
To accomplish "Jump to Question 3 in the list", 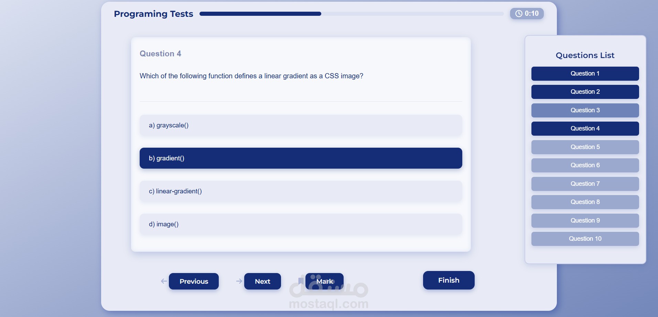I will pos(585,110).
